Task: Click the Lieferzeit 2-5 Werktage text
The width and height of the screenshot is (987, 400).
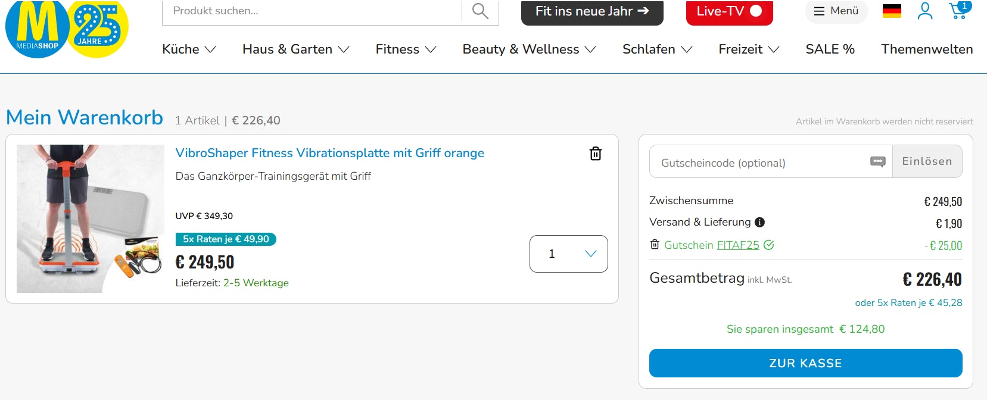Action: (x=232, y=283)
